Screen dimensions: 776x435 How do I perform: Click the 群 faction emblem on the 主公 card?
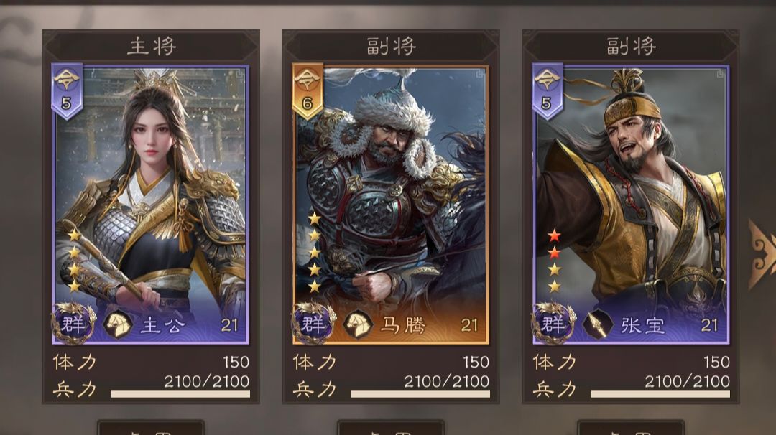[73, 323]
